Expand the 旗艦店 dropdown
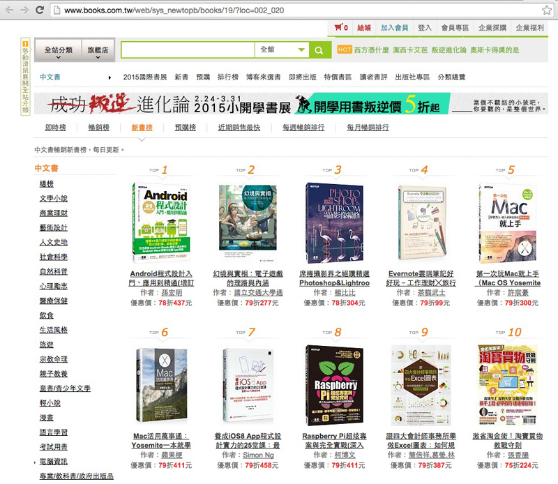Image resolution: width=558 pixels, height=484 pixels. (x=98, y=50)
